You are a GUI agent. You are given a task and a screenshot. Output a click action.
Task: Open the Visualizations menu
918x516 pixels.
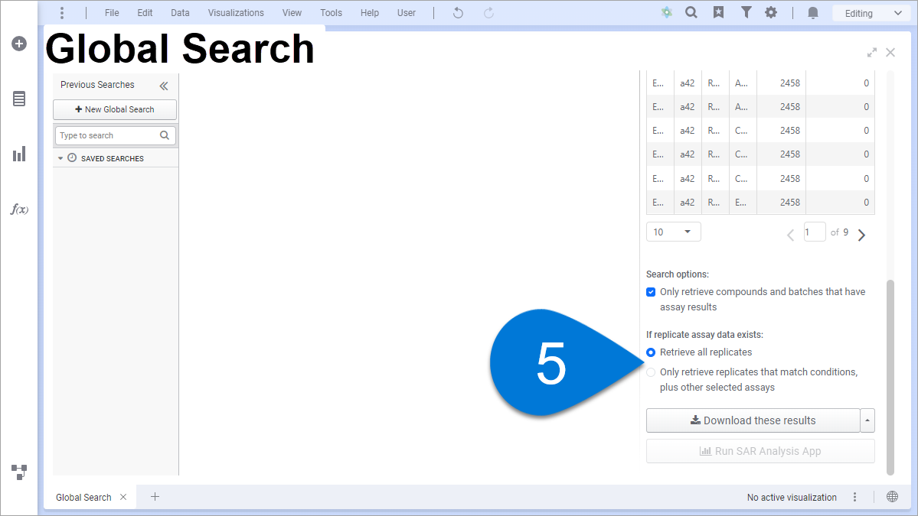(x=236, y=13)
